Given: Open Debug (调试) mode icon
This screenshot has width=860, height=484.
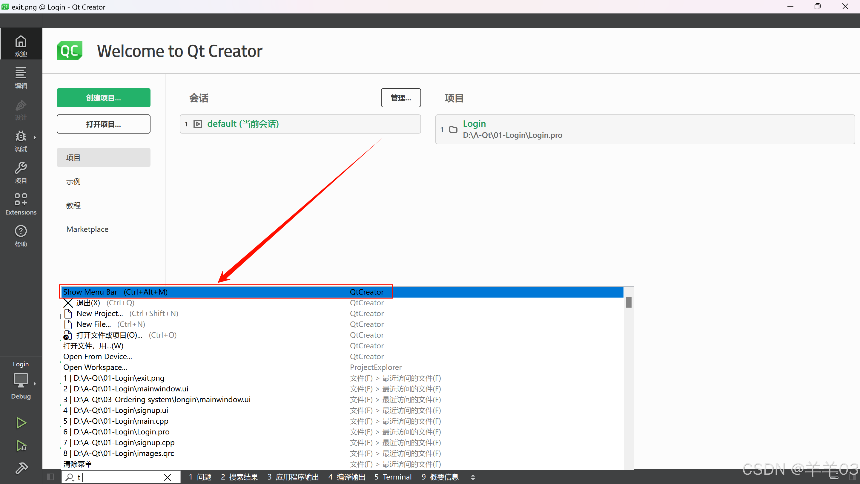Looking at the screenshot, I should [21, 140].
